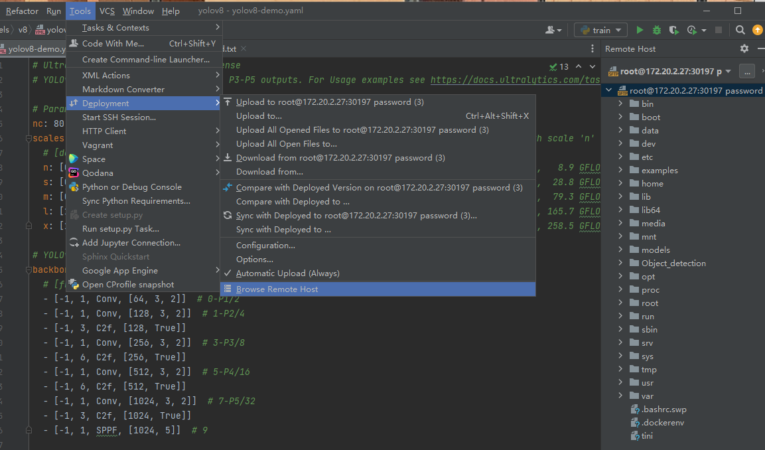Select the root folder in Remote Host
The width and height of the screenshot is (765, 450).
650,303
